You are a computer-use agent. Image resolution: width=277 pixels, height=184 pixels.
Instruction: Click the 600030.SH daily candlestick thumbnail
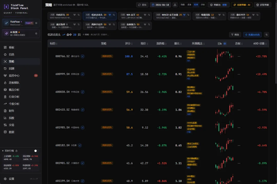(x=224, y=92)
